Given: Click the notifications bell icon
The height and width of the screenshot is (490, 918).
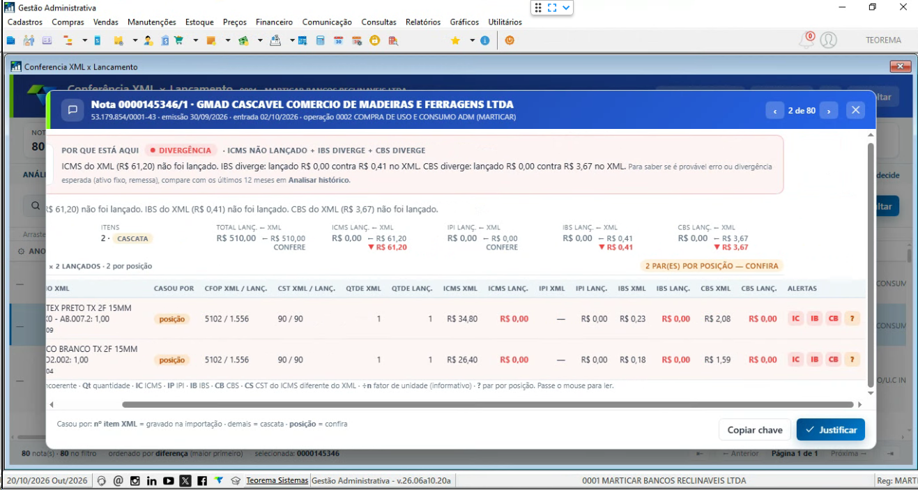Looking at the screenshot, I should 807,40.
